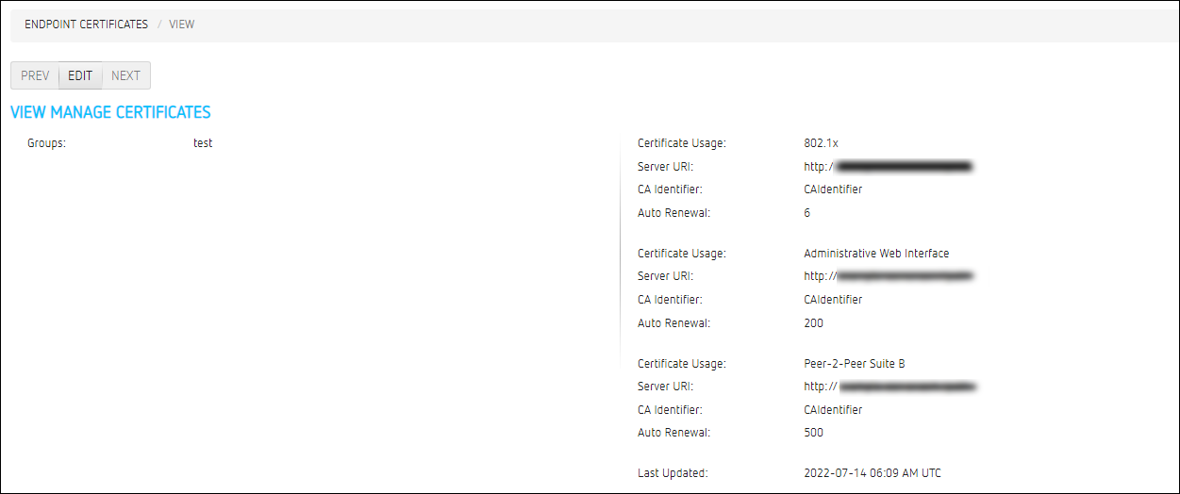Screen dimensions: 1180x494
Task: Select the Administrative Web Interface's CAIdentifier value
Action: [833, 300]
